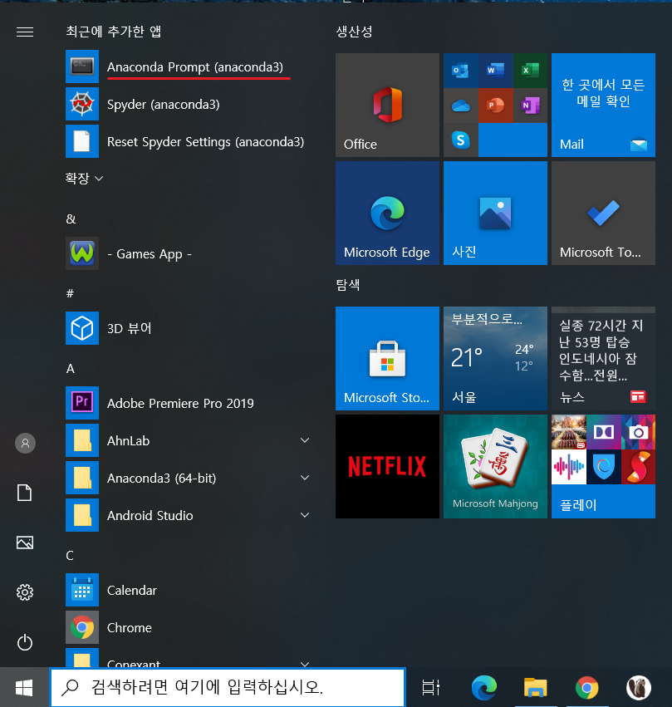Viewport: 672px width, 707px height.
Task: Click the # letter section header
Action: tap(70, 293)
